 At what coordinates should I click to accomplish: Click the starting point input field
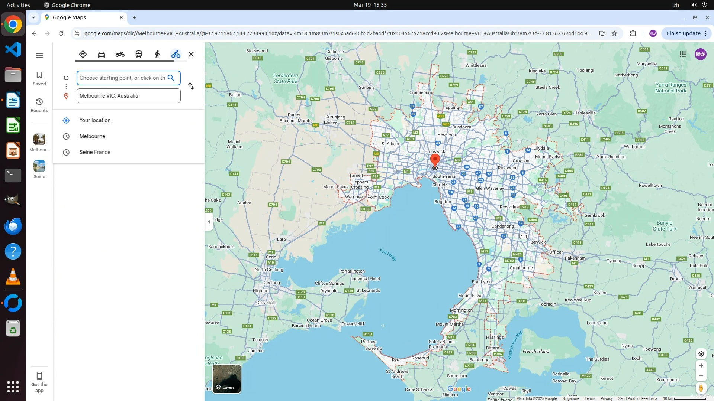tap(122, 78)
